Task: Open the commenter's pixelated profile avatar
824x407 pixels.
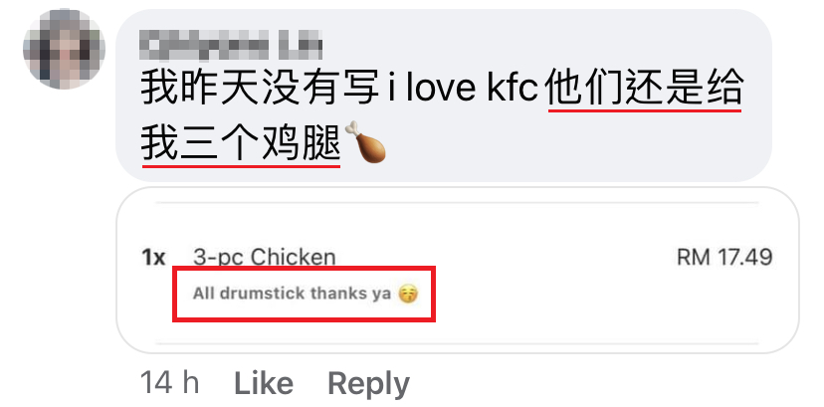Action: coord(64,49)
